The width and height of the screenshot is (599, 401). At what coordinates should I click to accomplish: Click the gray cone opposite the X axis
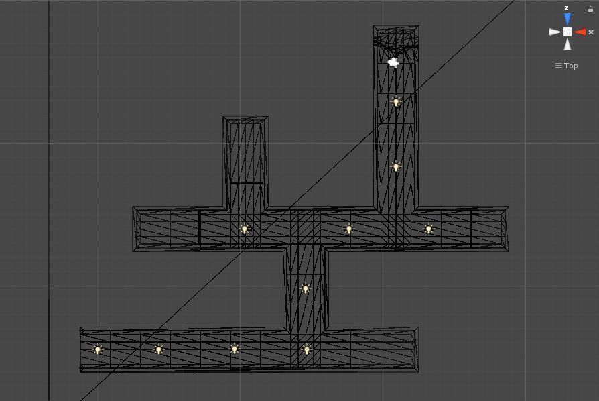pos(555,32)
